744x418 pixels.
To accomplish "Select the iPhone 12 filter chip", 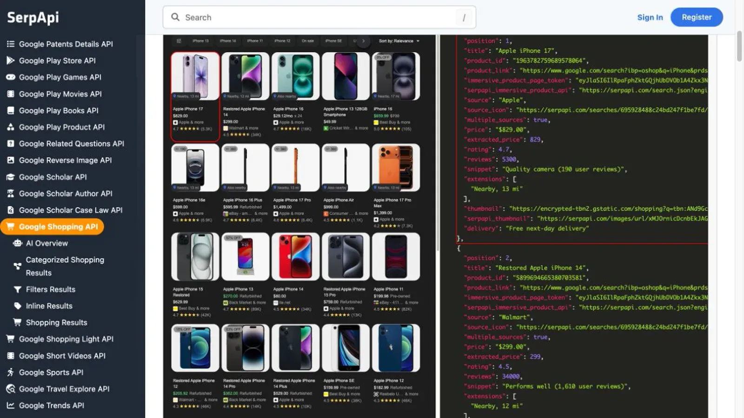I will pos(282,41).
